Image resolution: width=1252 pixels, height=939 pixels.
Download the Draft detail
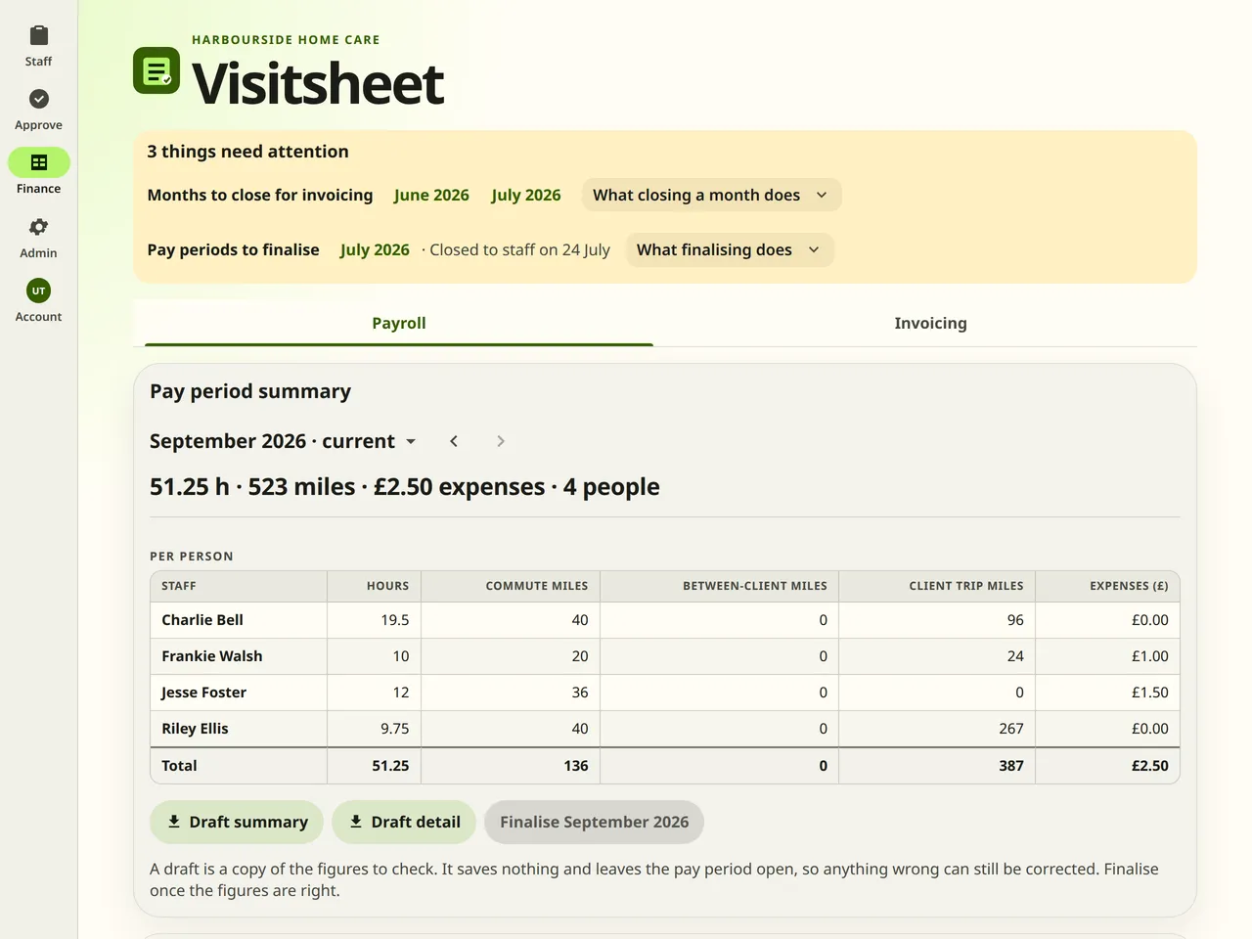coord(404,822)
